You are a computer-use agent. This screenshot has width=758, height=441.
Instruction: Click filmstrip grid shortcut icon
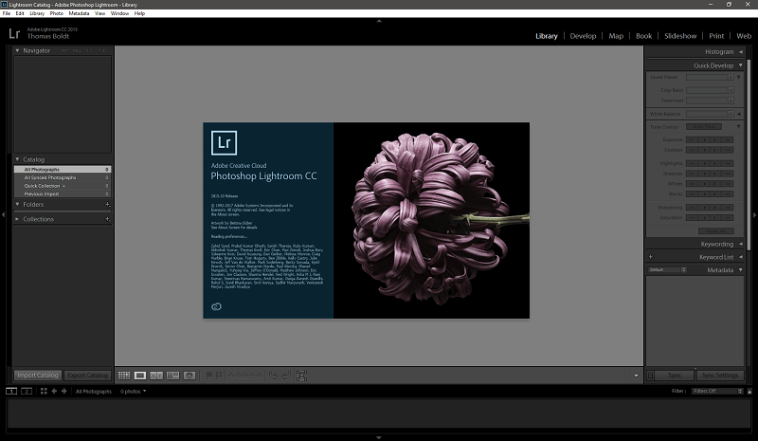(44, 391)
